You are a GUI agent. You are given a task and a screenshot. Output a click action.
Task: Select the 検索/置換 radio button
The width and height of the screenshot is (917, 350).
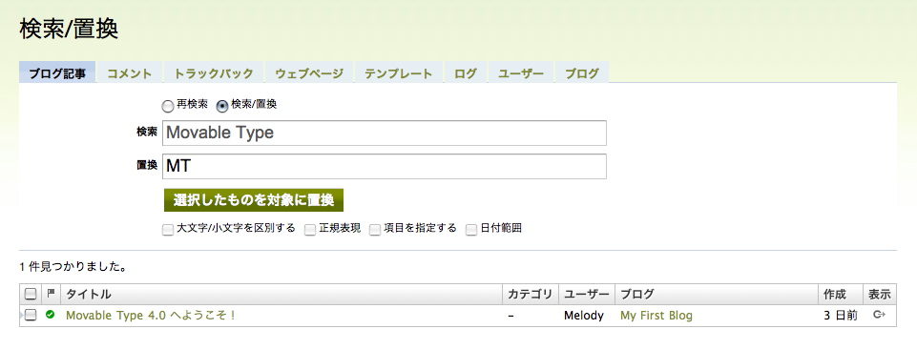pyautogui.click(x=222, y=106)
